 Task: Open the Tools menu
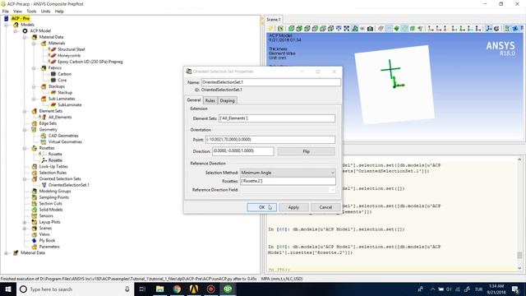(x=31, y=11)
